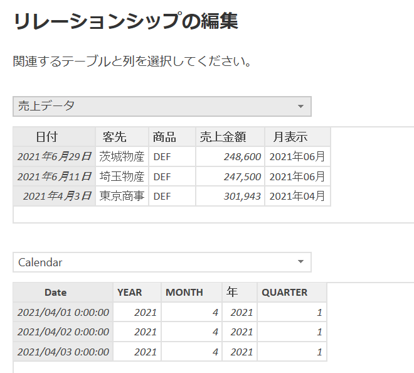The image size is (414, 373).
Task: Select the 月表示 column header
Action: pos(297,137)
